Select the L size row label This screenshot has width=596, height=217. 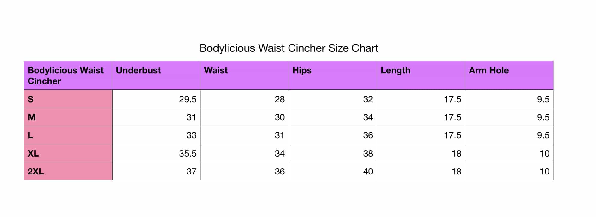tap(68, 135)
